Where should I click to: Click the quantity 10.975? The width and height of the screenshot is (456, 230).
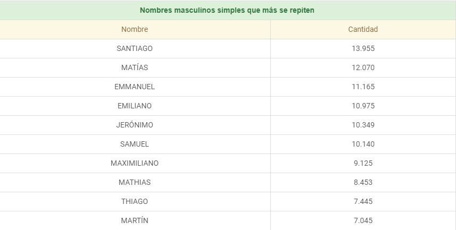[x=363, y=106]
